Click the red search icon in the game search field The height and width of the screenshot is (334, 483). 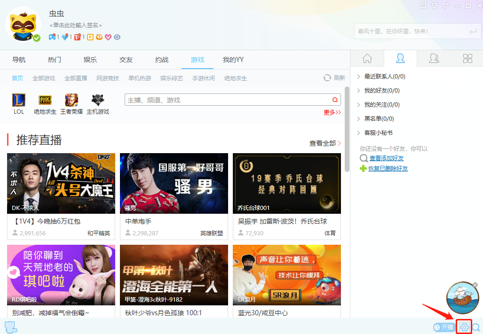(335, 100)
